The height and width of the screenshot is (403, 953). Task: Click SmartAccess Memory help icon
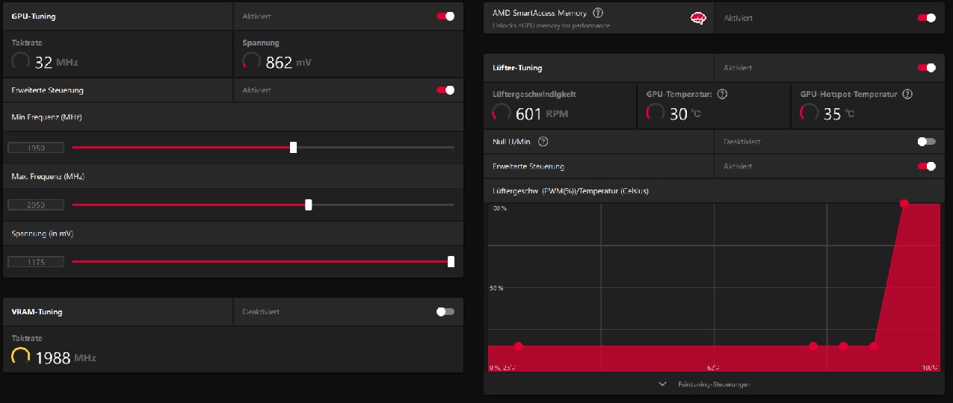pos(598,13)
